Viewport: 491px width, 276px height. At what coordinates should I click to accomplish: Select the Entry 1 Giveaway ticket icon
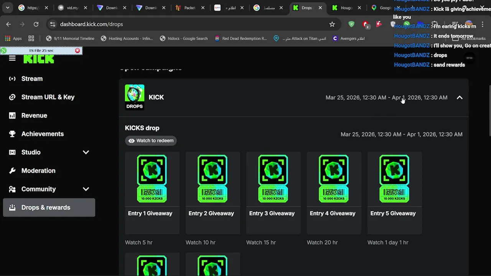click(152, 179)
